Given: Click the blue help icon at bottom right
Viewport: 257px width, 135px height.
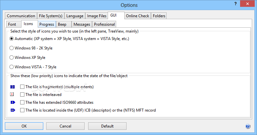Looking at the screenshot, I should click(248, 126).
